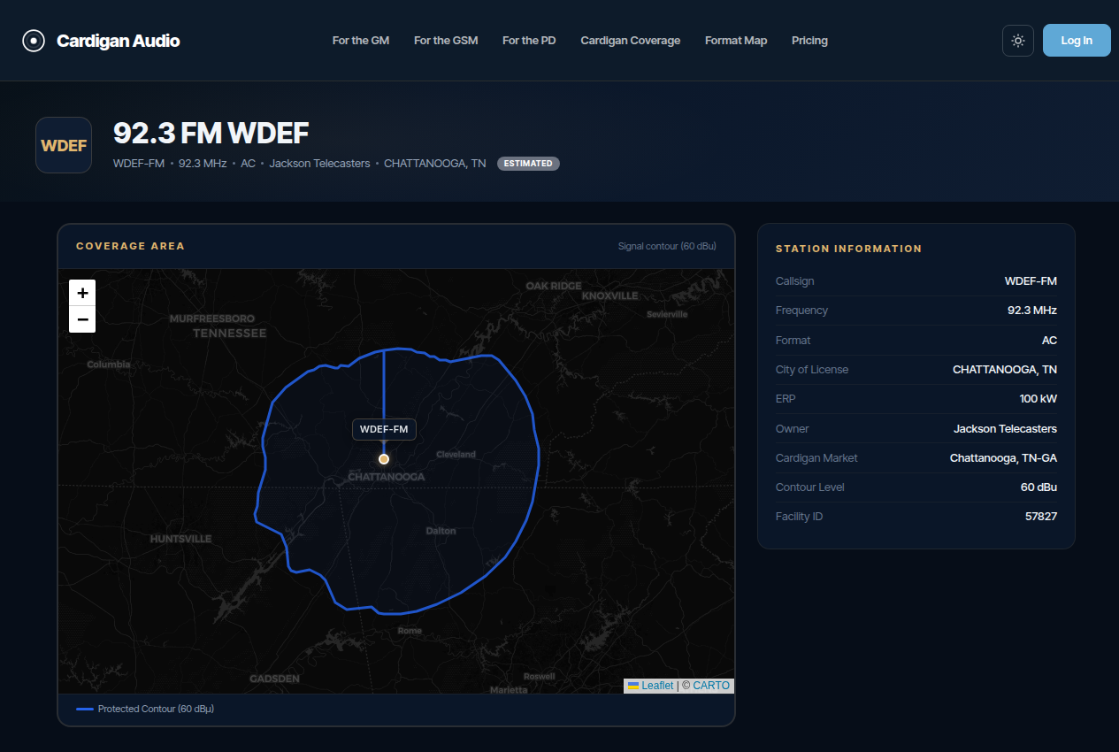
Task: Click the MURFREESBORO label on map
Action: (x=211, y=318)
